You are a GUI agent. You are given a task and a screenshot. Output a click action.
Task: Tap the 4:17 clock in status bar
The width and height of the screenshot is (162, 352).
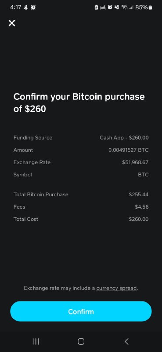click(x=15, y=7)
